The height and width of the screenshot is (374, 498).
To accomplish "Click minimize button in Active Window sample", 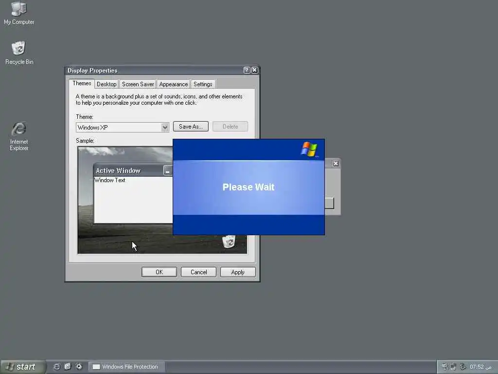I will click(167, 171).
